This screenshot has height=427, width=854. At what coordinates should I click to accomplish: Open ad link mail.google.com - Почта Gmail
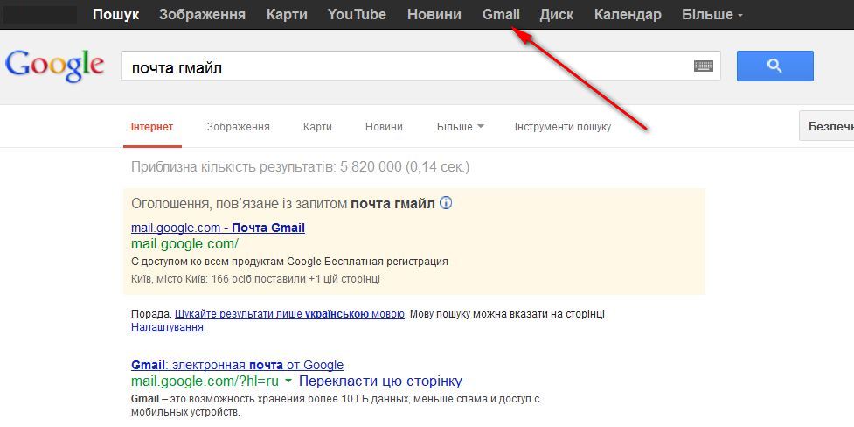pos(218,227)
